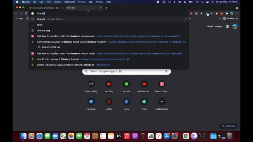253x142 pixels.
Task: Open the View menu
Action: tap(49, 2)
